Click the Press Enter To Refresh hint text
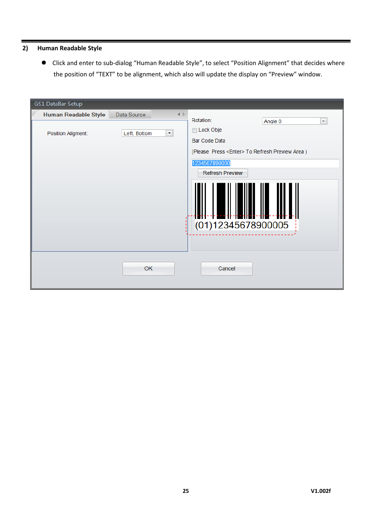Screen dimensions: 372x526 (x=250, y=152)
